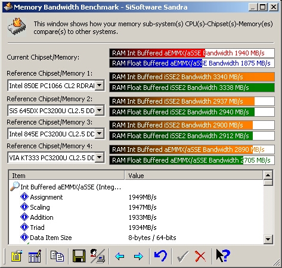Go back with the left arrow icon

point(120,256)
